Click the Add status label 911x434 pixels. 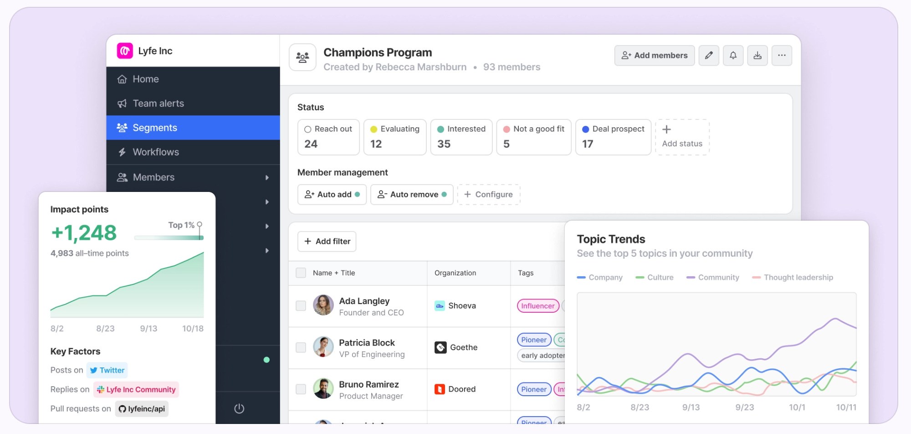coord(682,144)
